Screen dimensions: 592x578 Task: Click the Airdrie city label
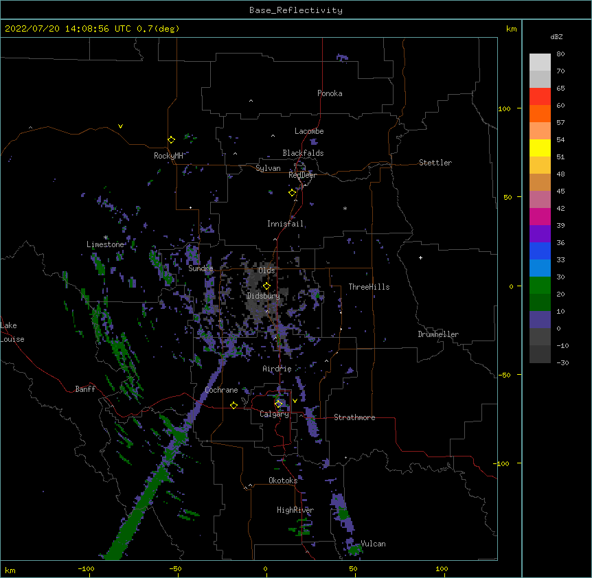coord(277,369)
